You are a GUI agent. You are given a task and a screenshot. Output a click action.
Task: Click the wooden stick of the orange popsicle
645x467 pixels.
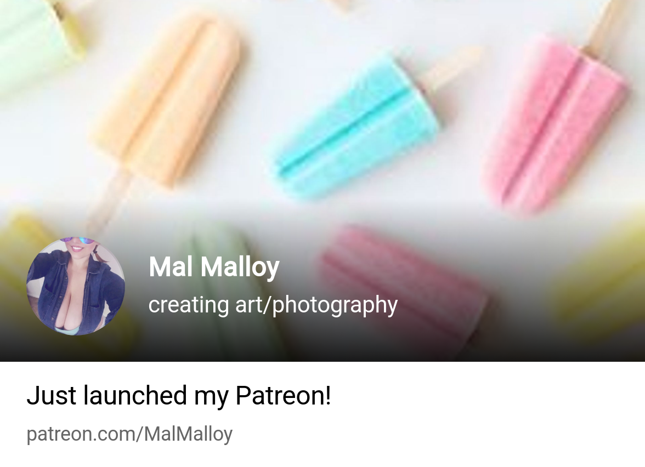[107, 202]
